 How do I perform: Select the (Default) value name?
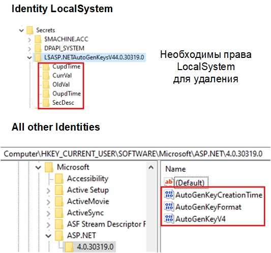click(x=190, y=183)
